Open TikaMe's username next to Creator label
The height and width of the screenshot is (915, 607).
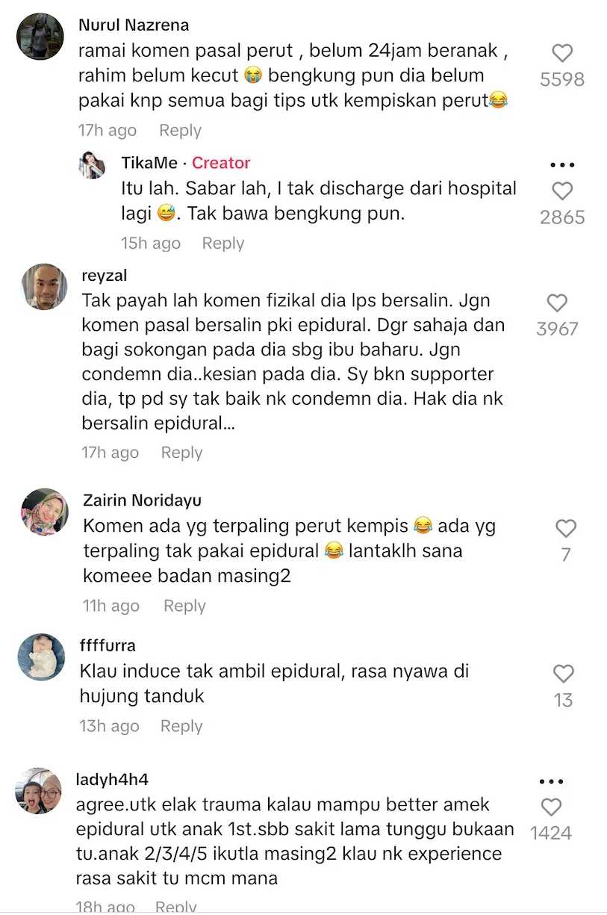tap(149, 163)
